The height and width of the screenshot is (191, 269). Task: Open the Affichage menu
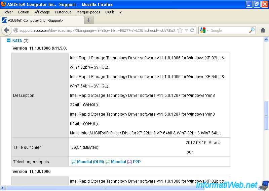tap(42, 12)
